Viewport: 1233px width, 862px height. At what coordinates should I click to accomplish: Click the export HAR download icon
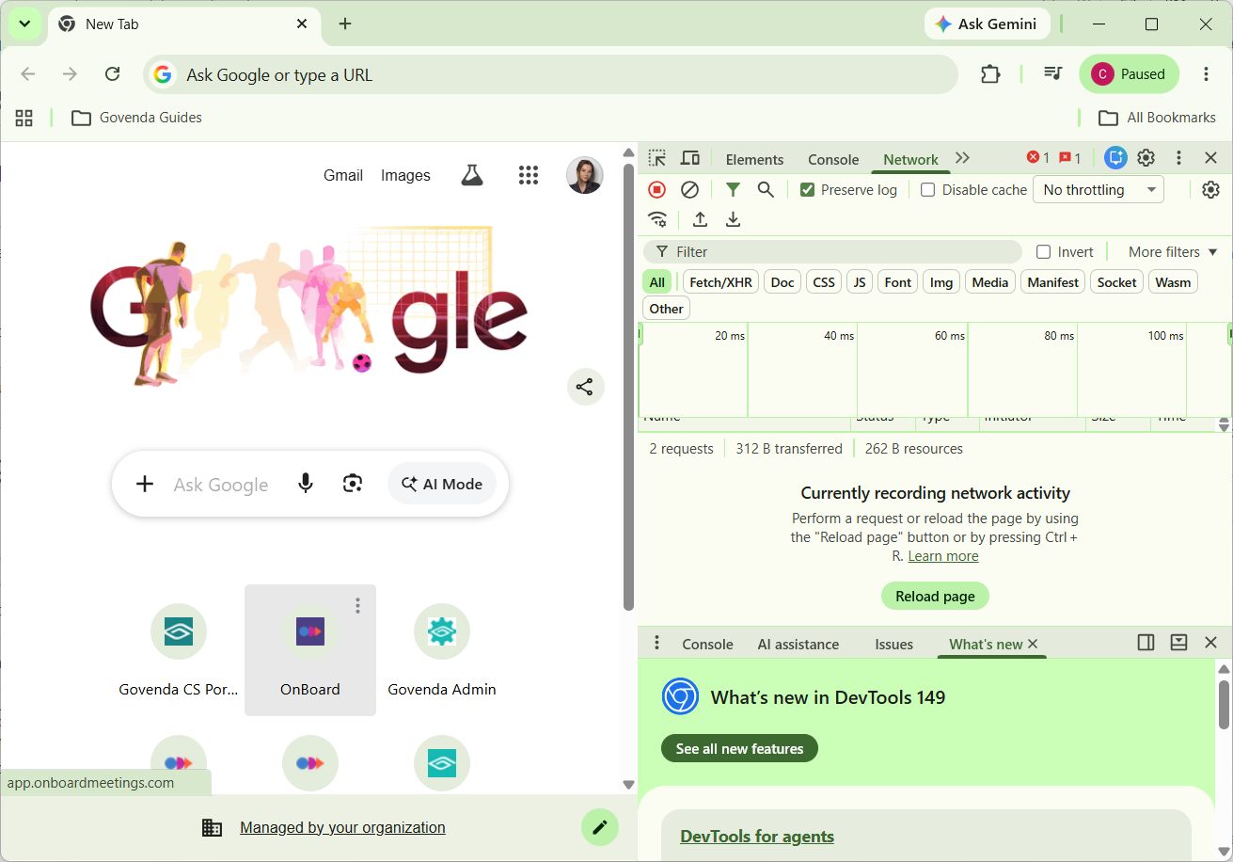tap(733, 219)
